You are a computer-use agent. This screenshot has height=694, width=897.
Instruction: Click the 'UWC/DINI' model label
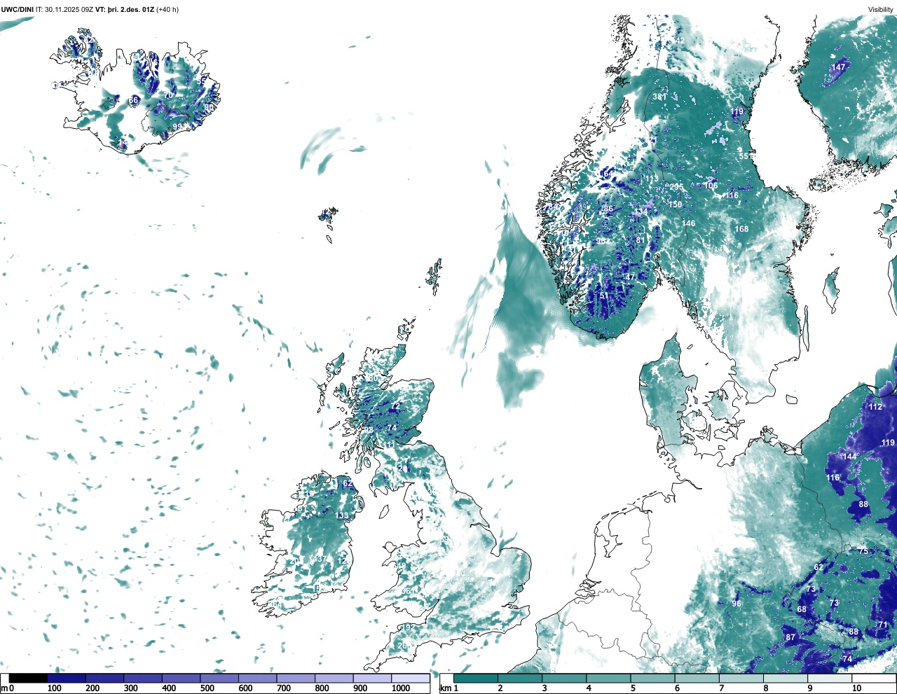18,10
